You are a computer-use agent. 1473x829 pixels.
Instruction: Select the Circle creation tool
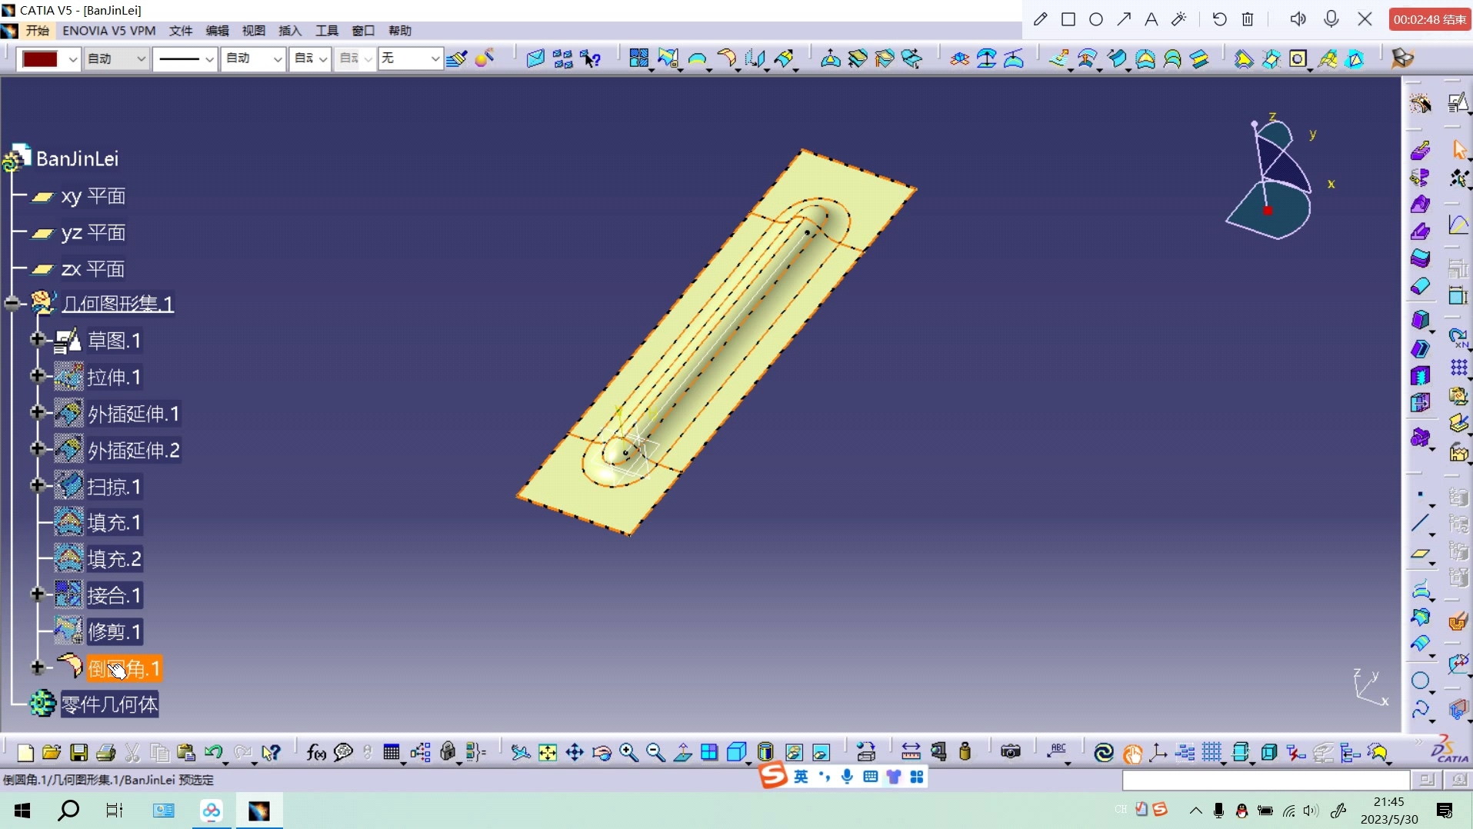click(1420, 681)
